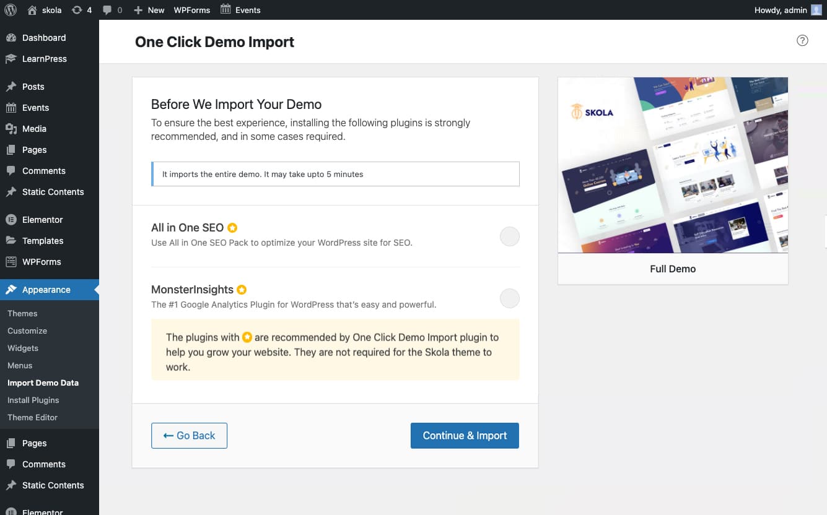This screenshot has height=515, width=827.
Task: Click the Posts pushpin icon
Action: [x=11, y=87]
